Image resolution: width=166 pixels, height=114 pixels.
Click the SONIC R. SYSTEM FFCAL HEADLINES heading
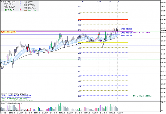point(14,94)
